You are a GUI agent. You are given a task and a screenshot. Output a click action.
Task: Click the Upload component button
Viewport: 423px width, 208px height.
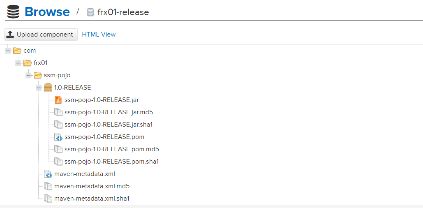point(41,35)
